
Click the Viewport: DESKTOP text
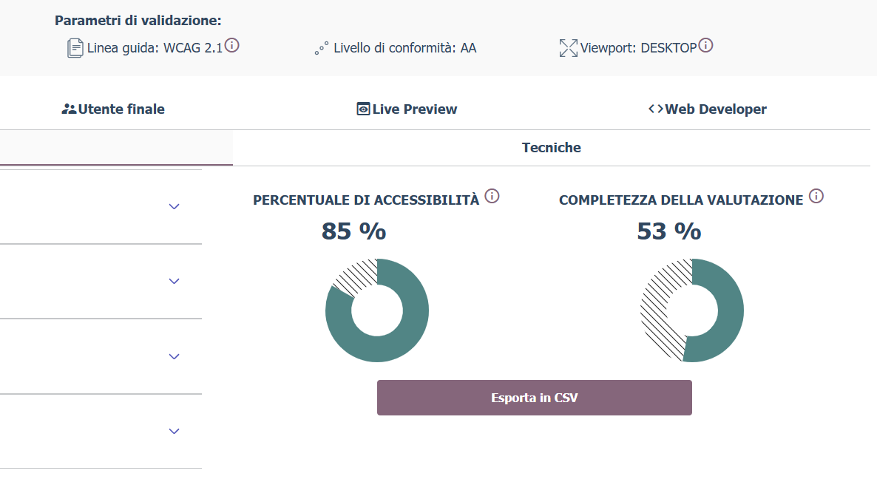pyautogui.click(x=638, y=49)
